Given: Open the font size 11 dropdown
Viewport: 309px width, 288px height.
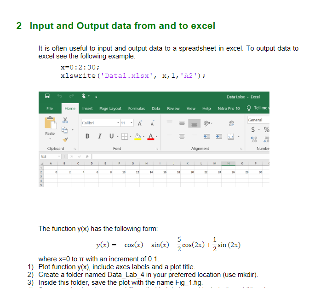Looking at the screenshot, I should point(132,123).
